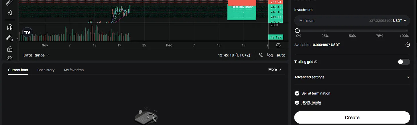Click the Nov label on time axis
417x125 pixels.
coord(45,45)
